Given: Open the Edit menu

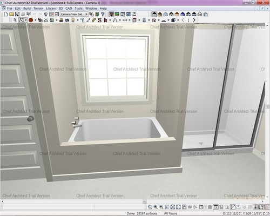Looking at the screenshot, I should (18, 8).
